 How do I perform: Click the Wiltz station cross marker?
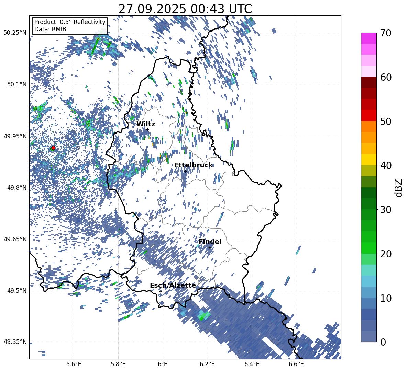point(148,130)
